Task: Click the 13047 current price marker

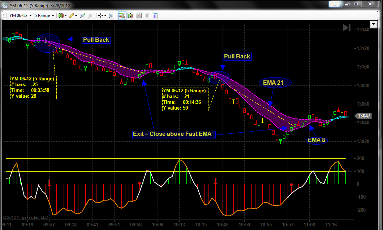Action: (x=364, y=116)
